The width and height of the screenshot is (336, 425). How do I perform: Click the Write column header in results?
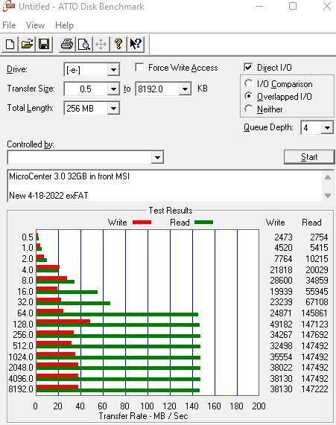coord(275,223)
